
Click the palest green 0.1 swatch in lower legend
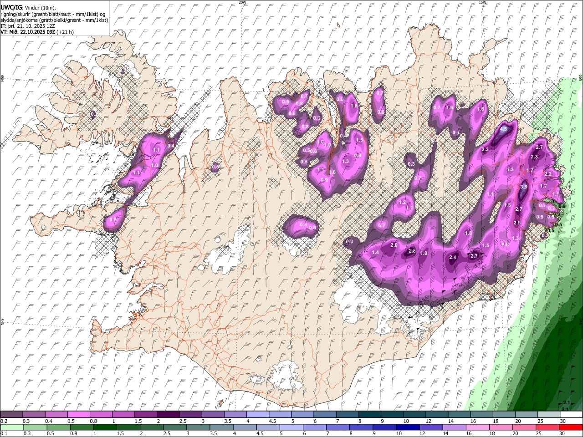11,427
